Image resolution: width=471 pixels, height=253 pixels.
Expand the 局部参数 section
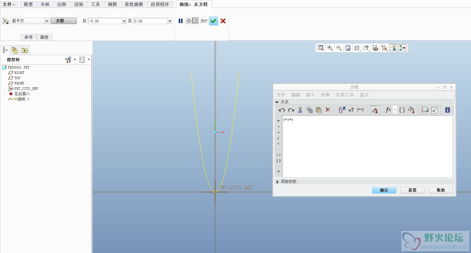pos(278,182)
